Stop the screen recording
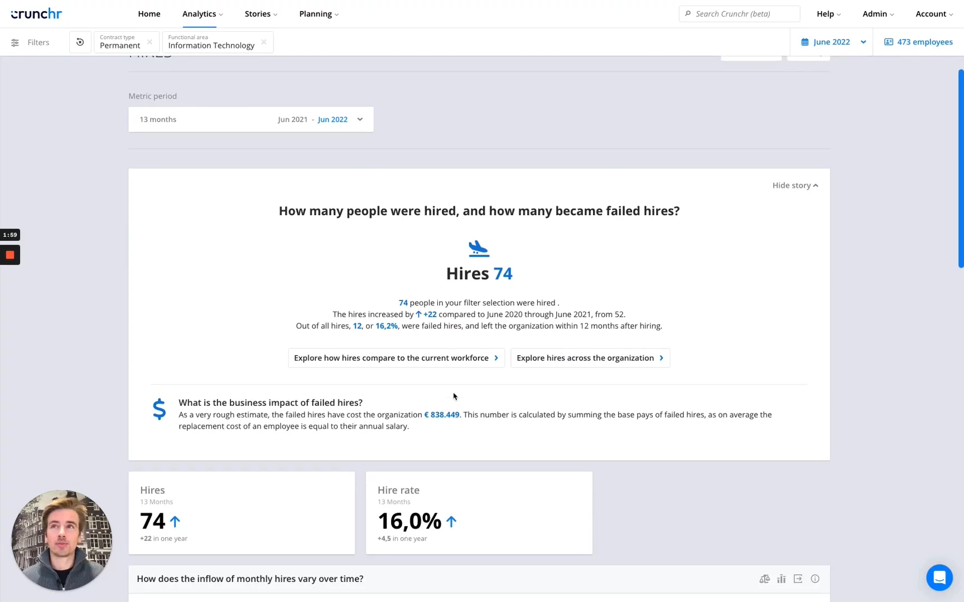This screenshot has height=602, width=964. click(10, 255)
